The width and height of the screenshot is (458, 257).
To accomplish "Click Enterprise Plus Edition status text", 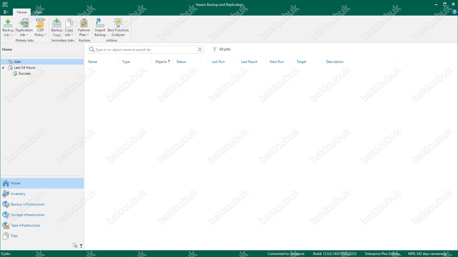I will coord(382,254).
